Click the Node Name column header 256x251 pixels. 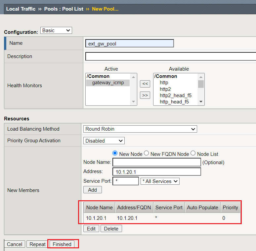(100, 208)
